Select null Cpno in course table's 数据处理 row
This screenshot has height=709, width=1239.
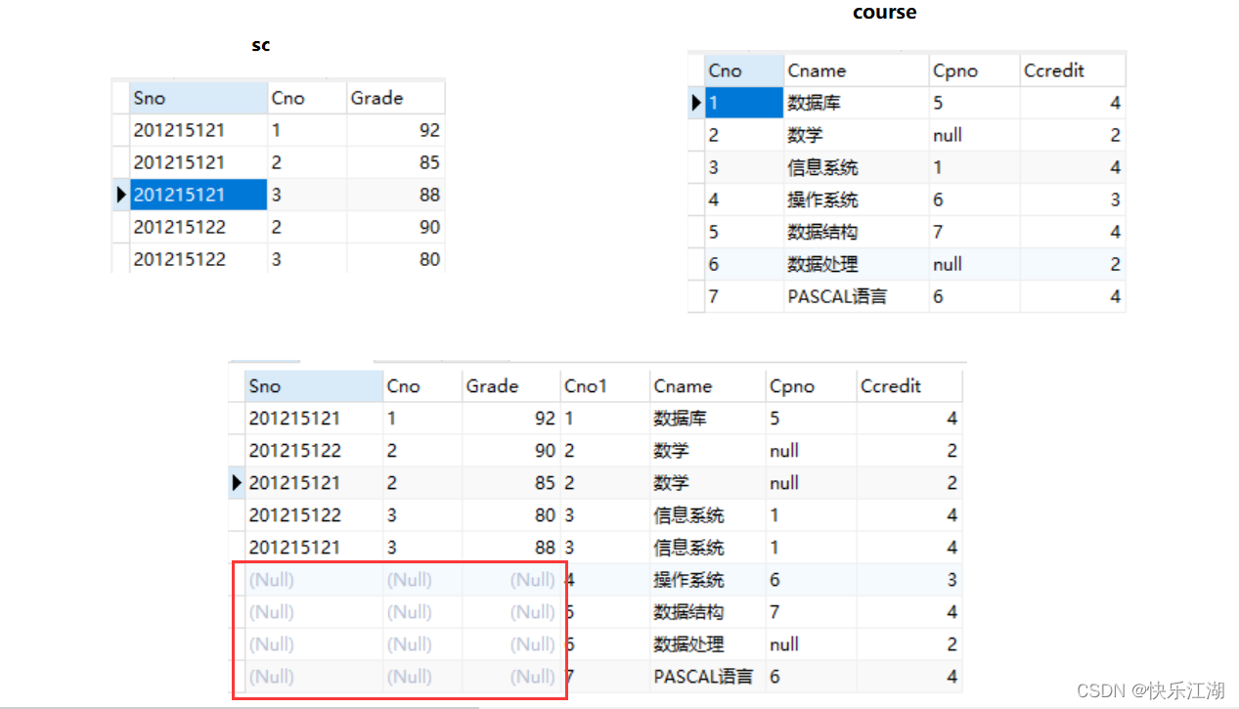(974, 264)
